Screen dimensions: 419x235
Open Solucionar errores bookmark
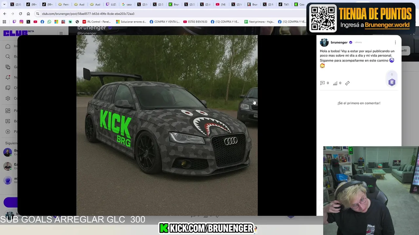pyautogui.click(x=131, y=22)
